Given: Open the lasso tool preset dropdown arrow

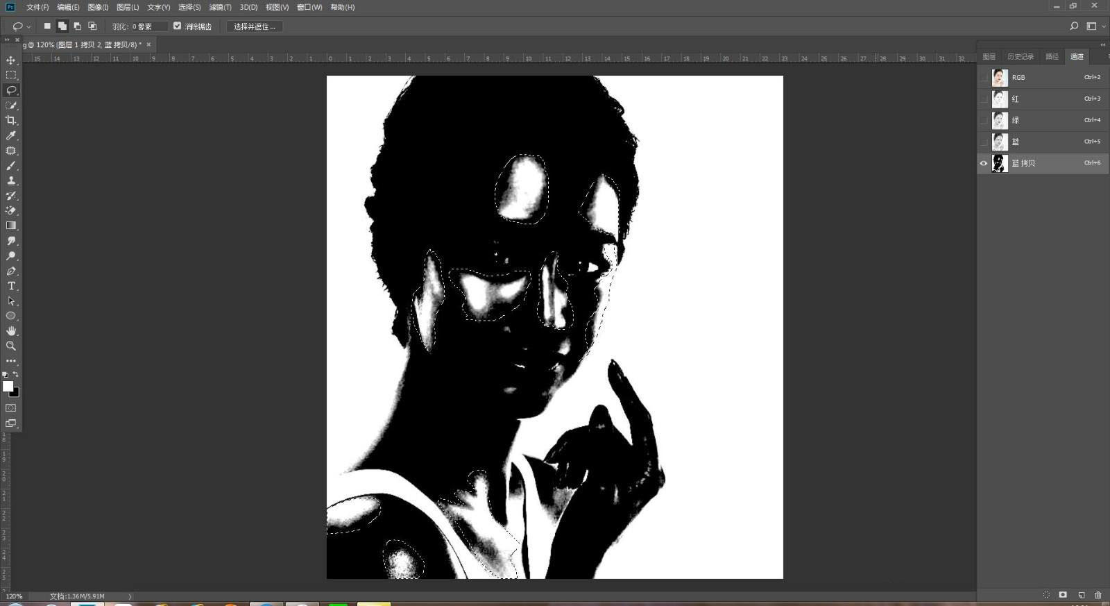Looking at the screenshot, I should coord(28,27).
